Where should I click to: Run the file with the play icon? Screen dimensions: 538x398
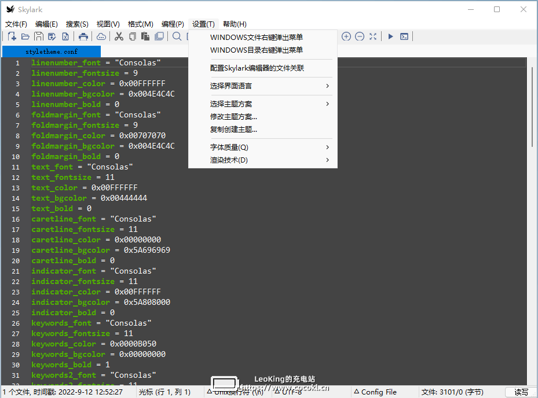pos(390,36)
